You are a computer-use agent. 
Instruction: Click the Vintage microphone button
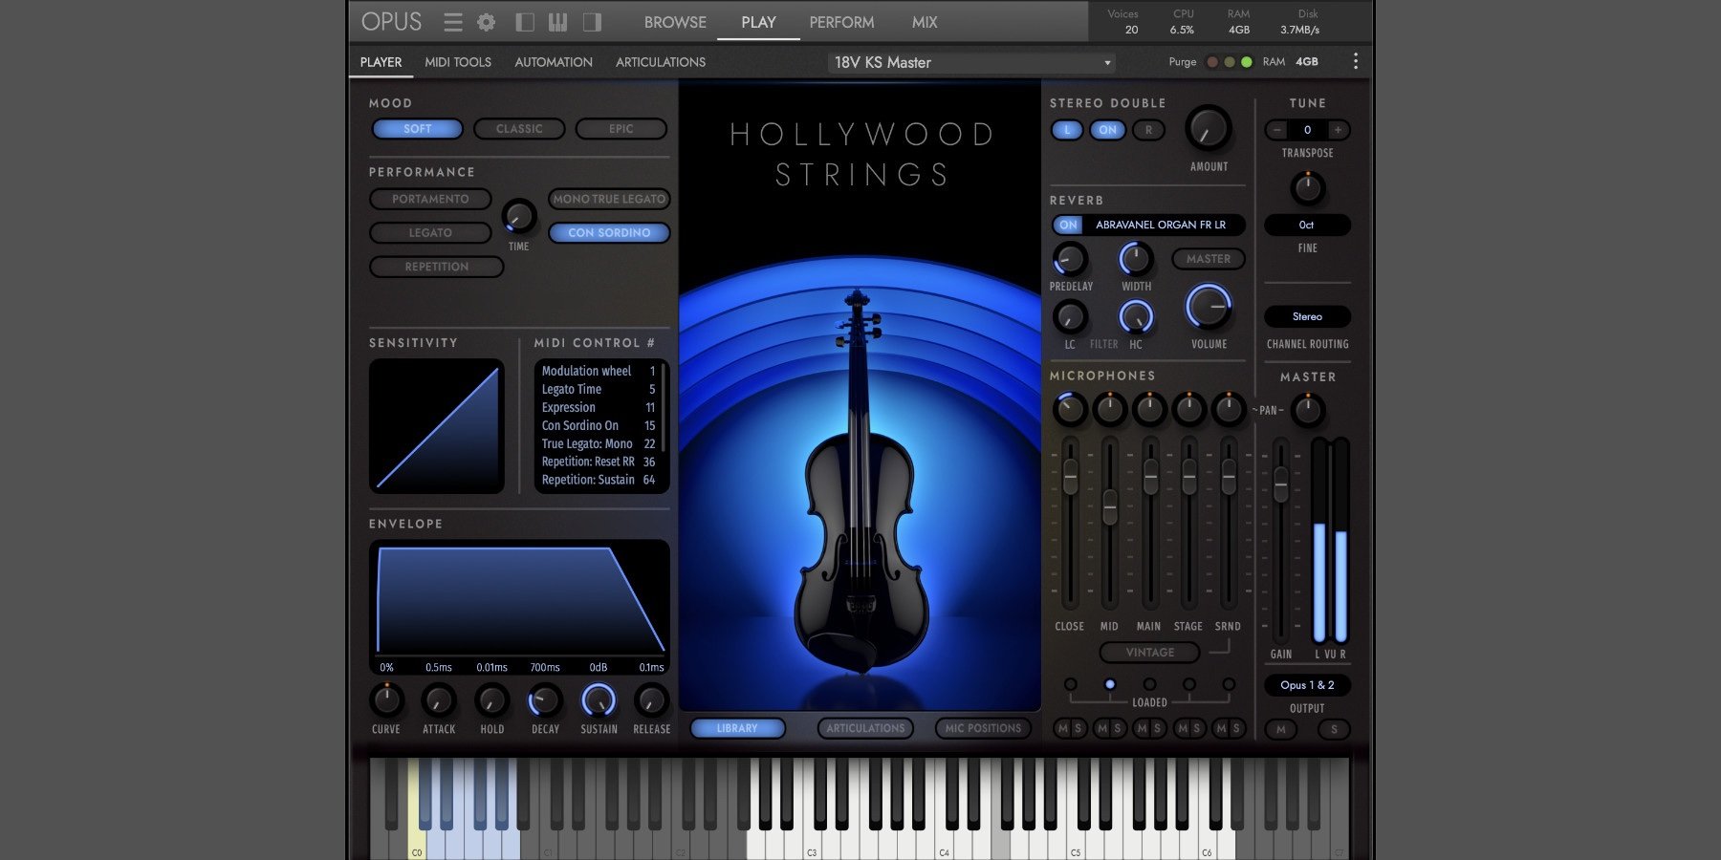[x=1149, y=653]
